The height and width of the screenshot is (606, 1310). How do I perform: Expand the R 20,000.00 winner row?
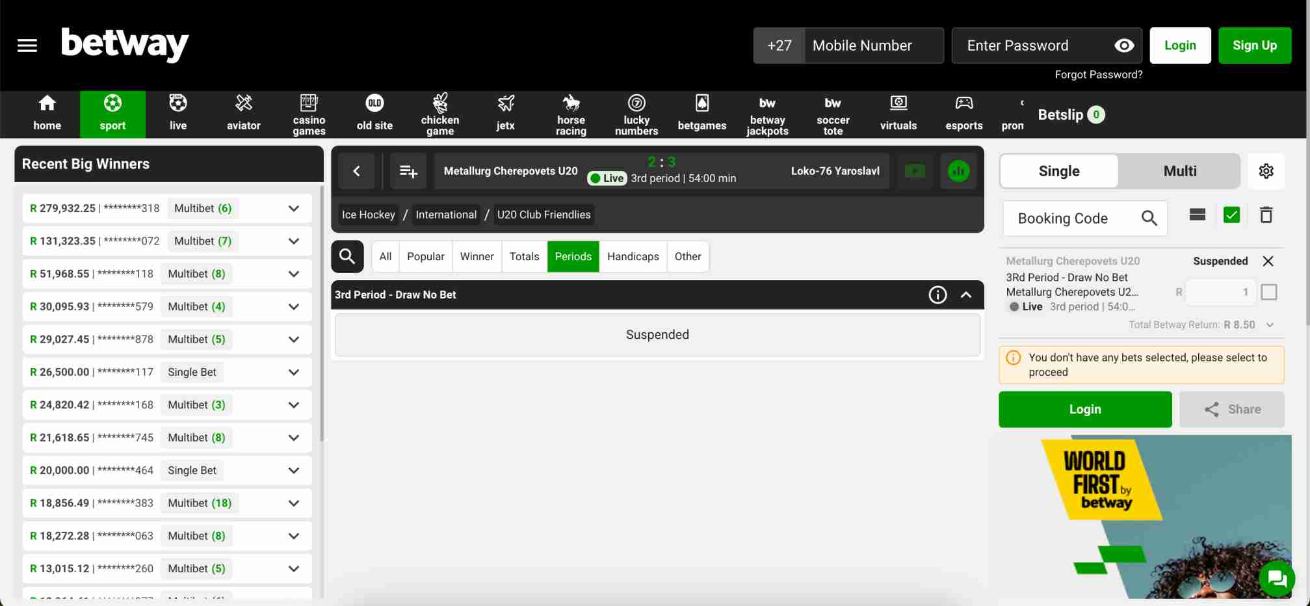[x=294, y=470]
